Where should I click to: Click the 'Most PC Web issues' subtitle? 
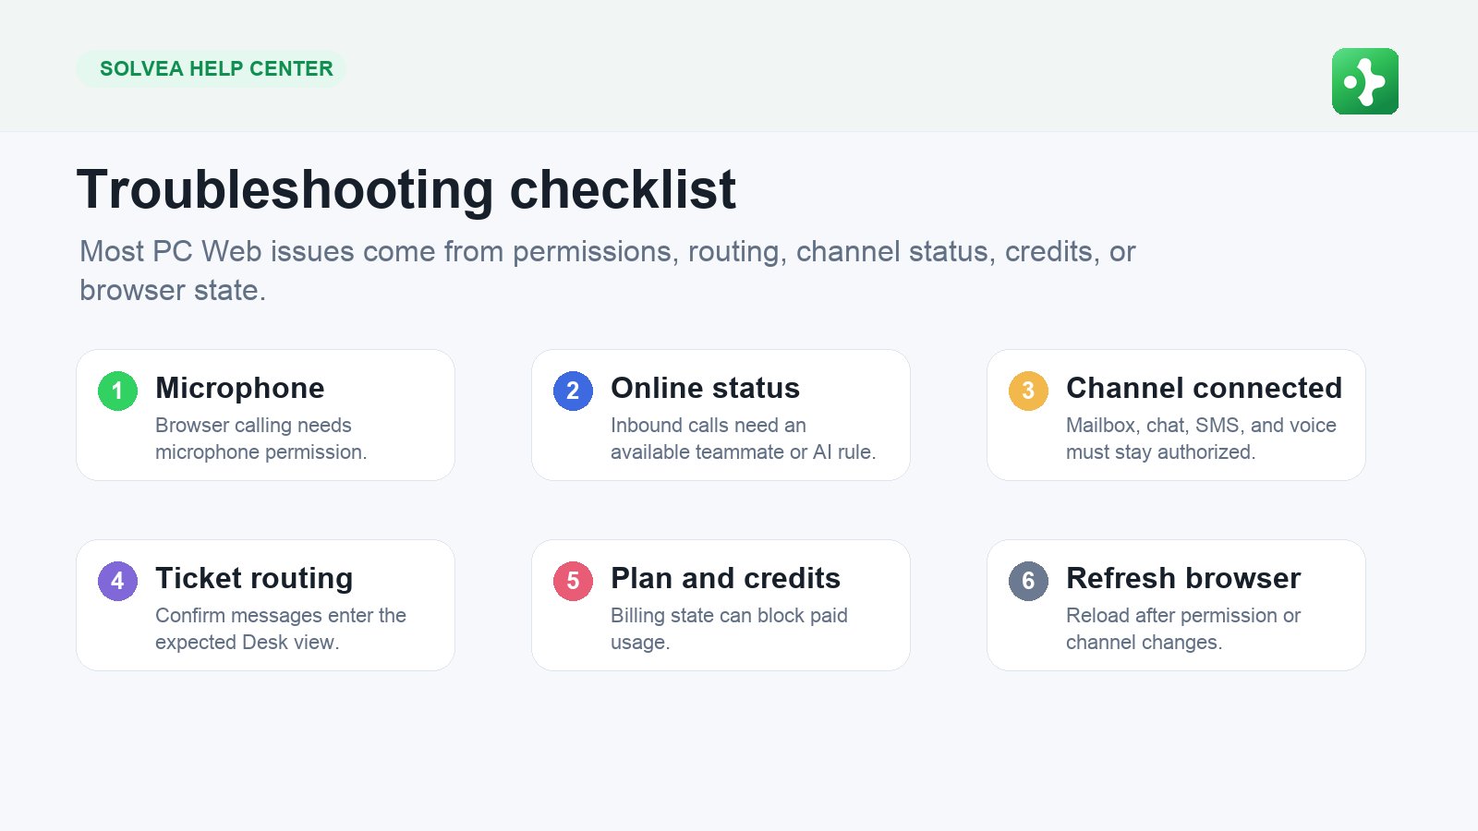(607, 271)
